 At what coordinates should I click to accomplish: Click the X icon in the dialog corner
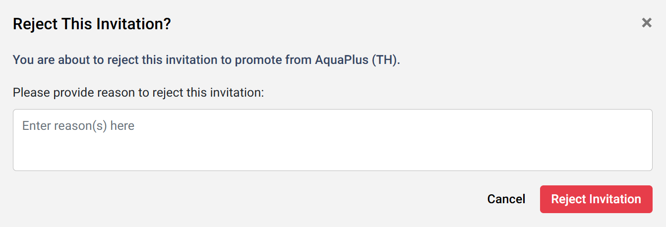pyautogui.click(x=646, y=22)
